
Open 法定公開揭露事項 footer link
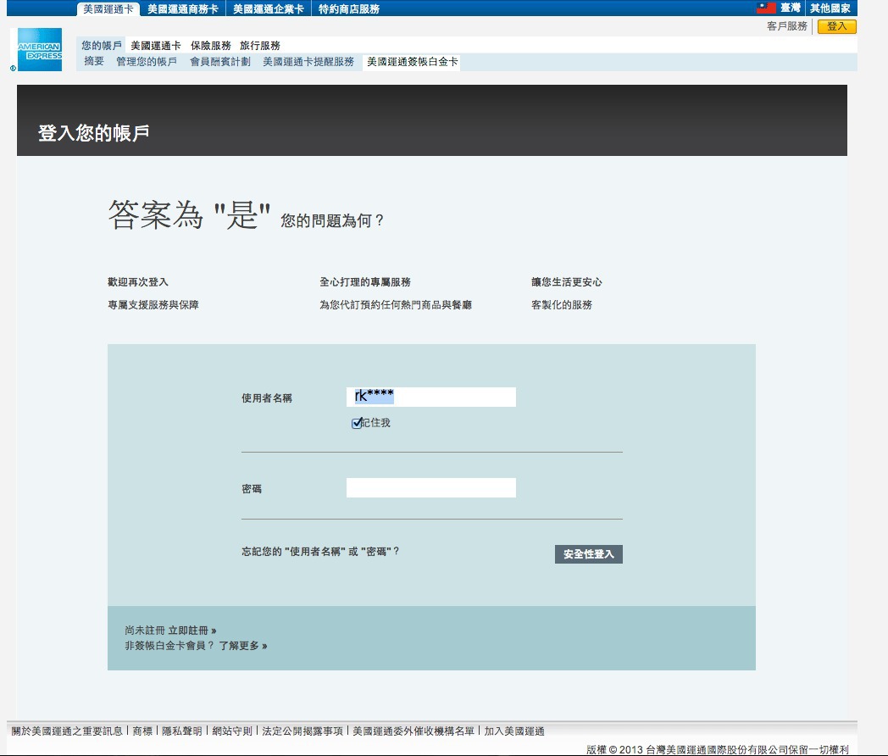302,731
